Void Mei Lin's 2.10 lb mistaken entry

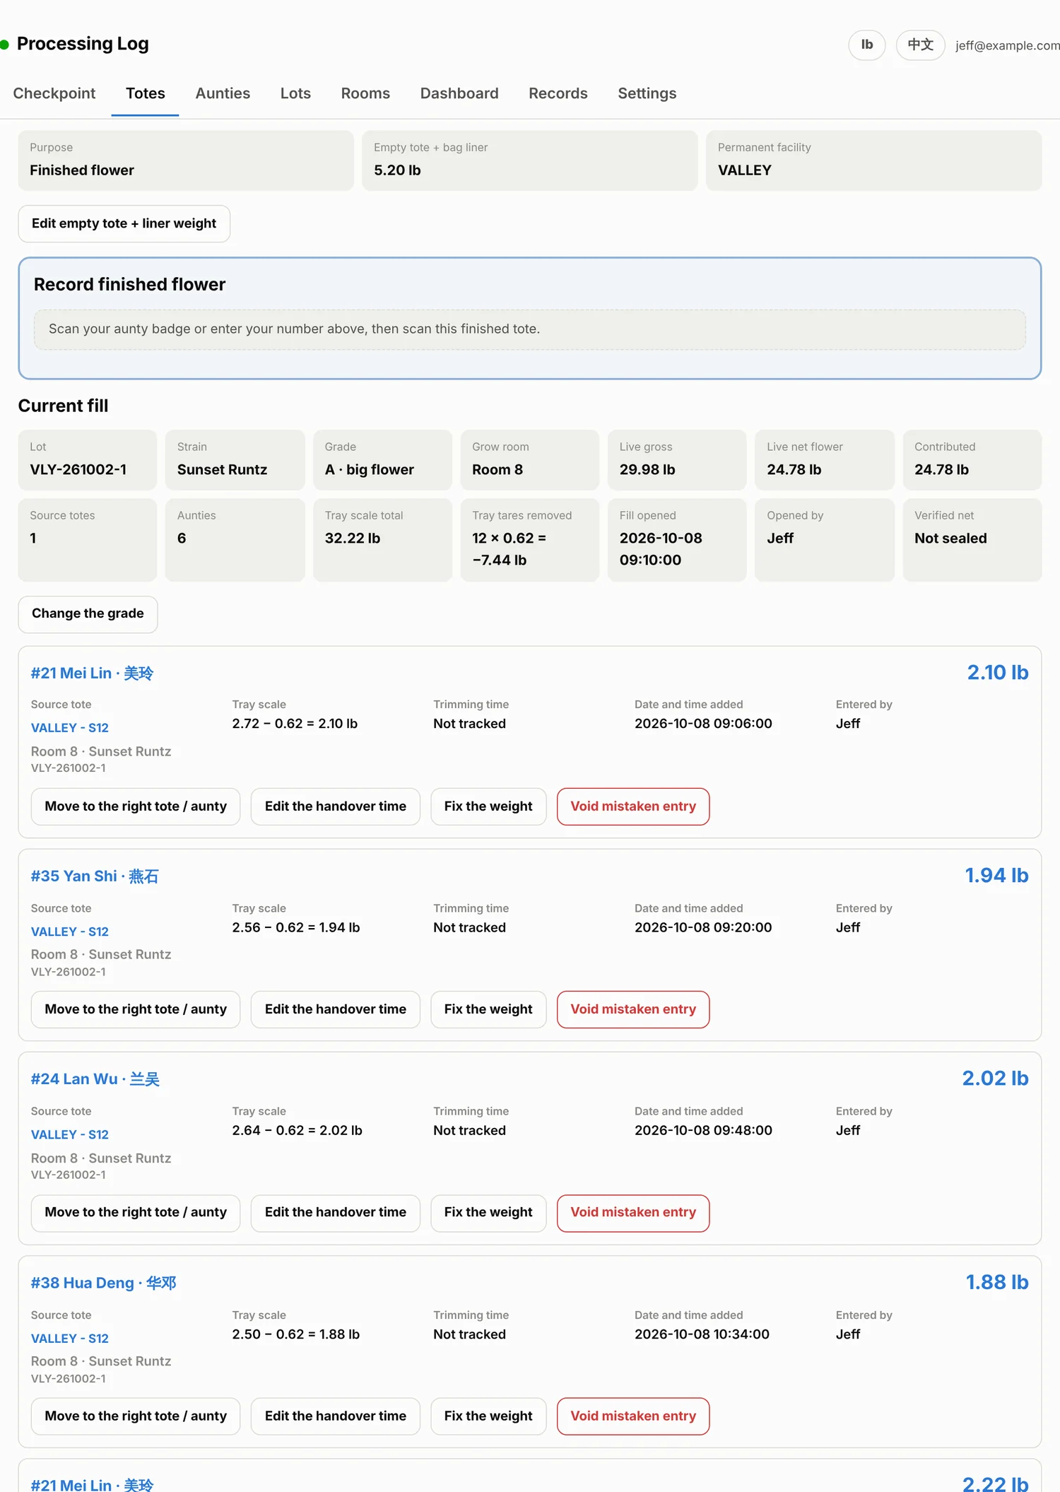point(633,806)
